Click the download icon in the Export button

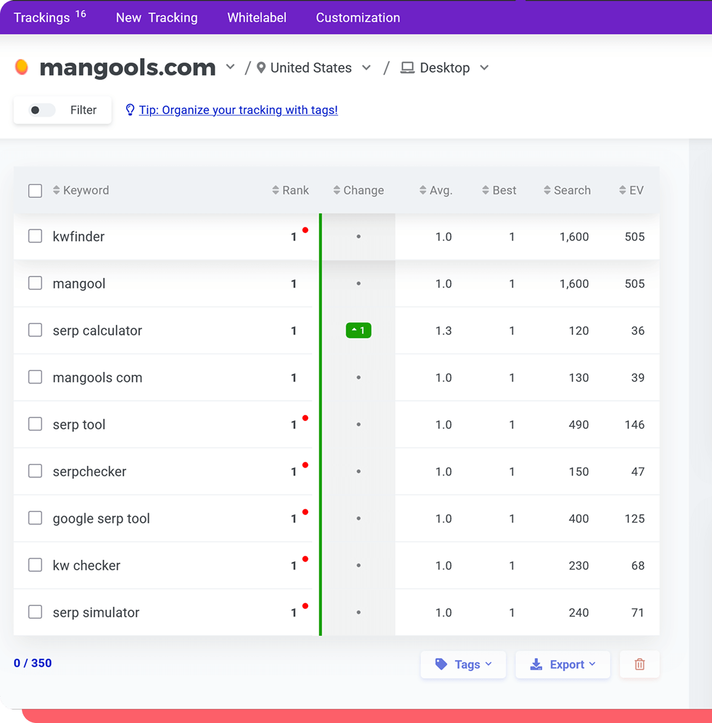[x=536, y=664]
